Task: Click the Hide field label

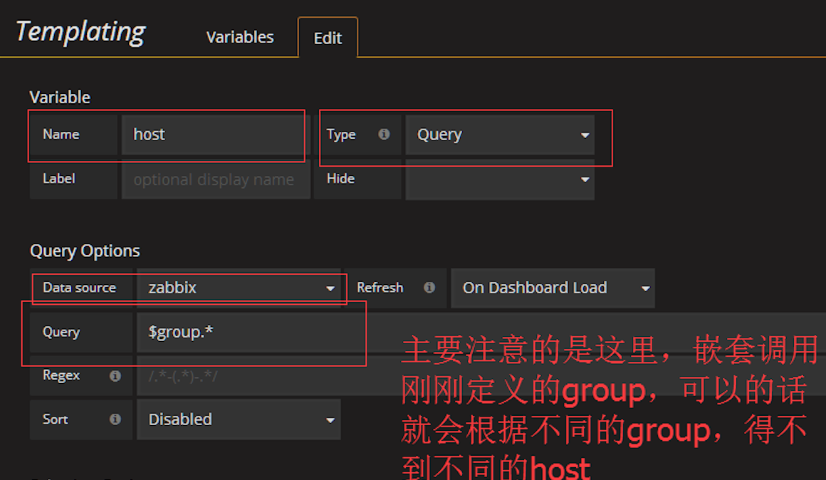Action: 340,179
